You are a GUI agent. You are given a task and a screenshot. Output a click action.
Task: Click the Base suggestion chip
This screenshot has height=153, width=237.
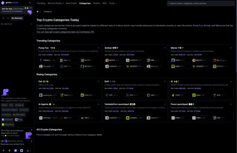(x=19, y=120)
